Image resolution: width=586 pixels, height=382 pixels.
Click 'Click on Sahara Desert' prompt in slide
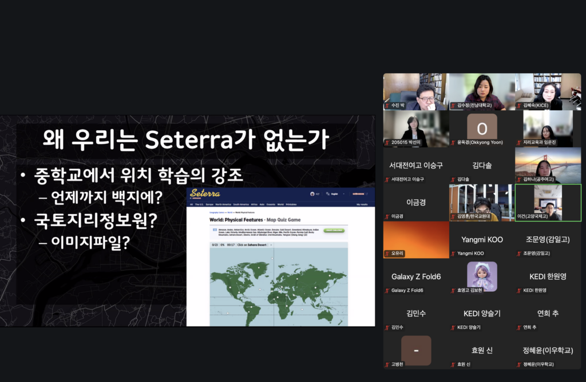[252, 245]
